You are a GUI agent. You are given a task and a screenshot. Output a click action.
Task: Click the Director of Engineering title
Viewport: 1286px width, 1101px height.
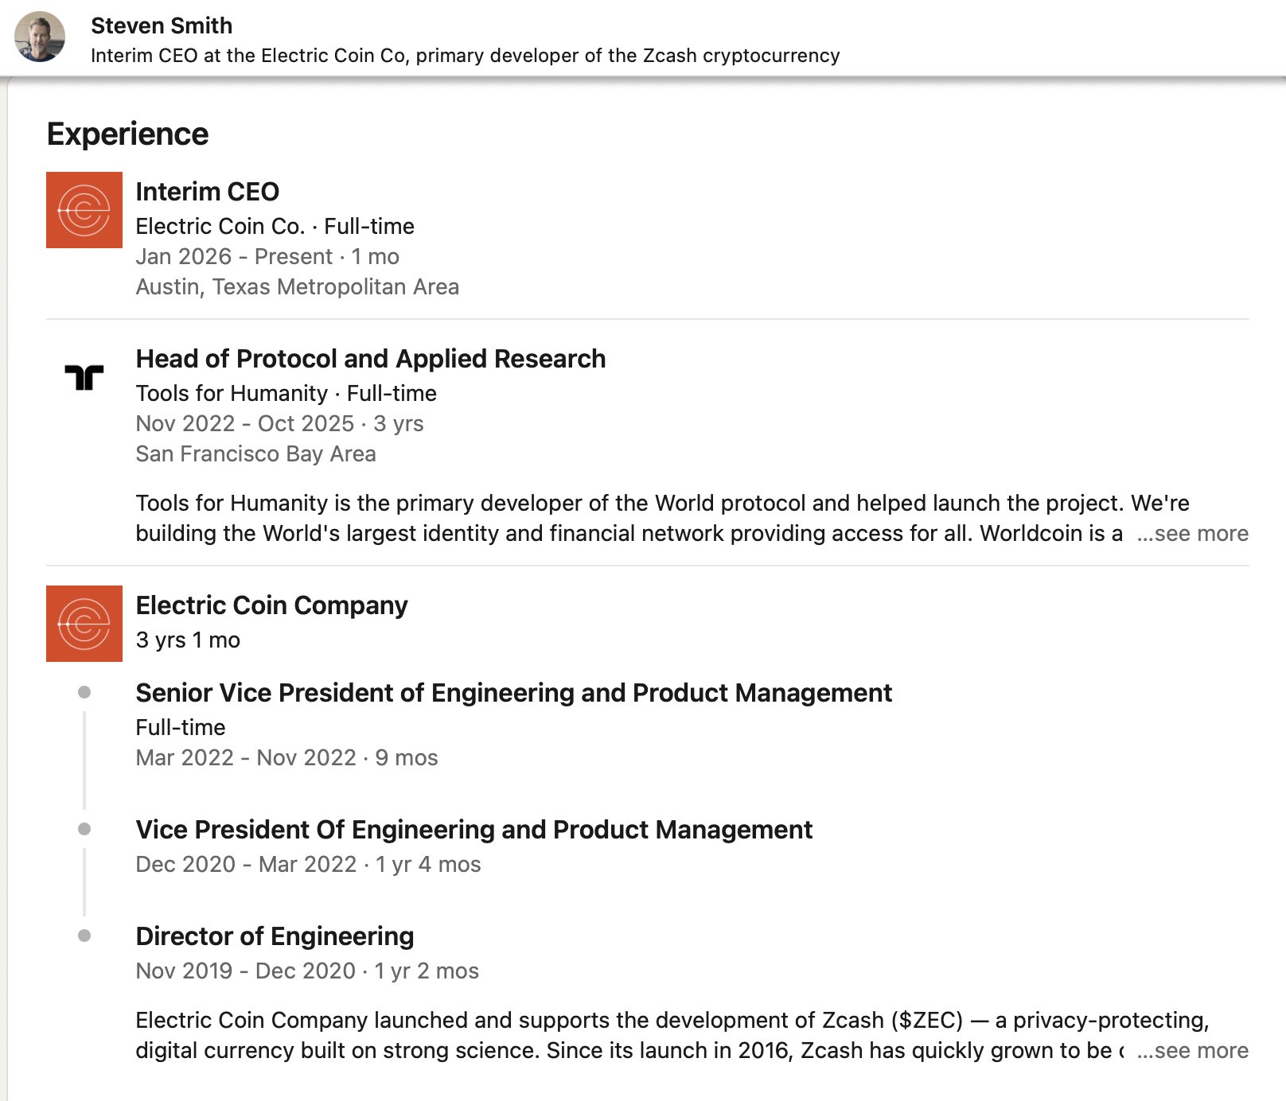pos(275,936)
